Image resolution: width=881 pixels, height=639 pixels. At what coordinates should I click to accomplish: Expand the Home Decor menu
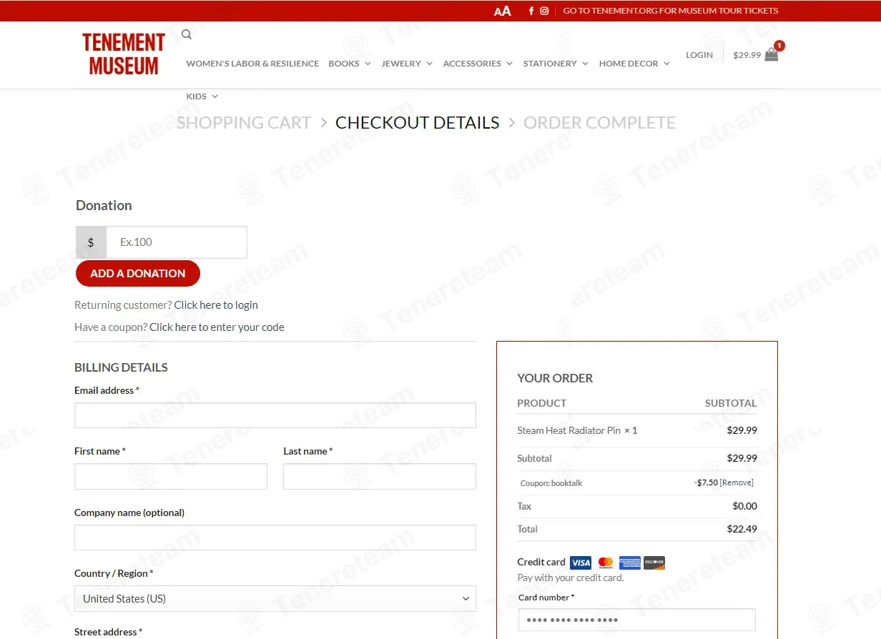pyautogui.click(x=634, y=64)
